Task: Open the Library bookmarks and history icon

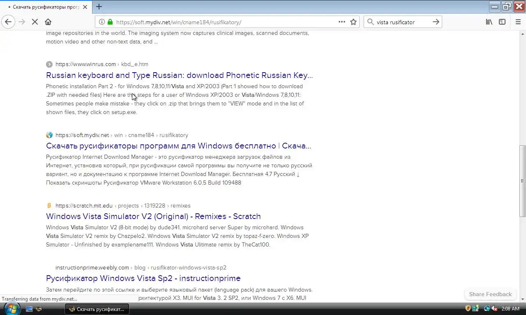Action: [x=489, y=22]
